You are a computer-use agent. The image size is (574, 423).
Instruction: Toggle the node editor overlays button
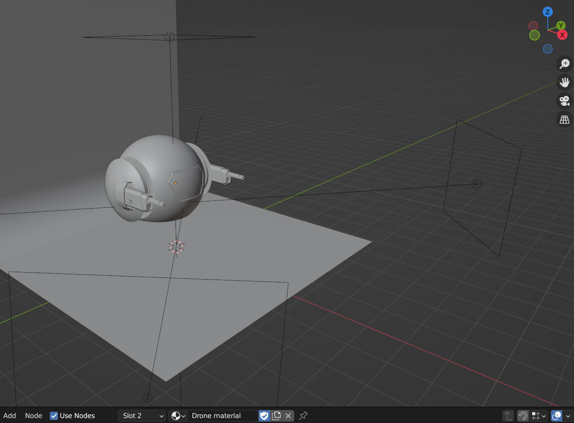coord(556,416)
